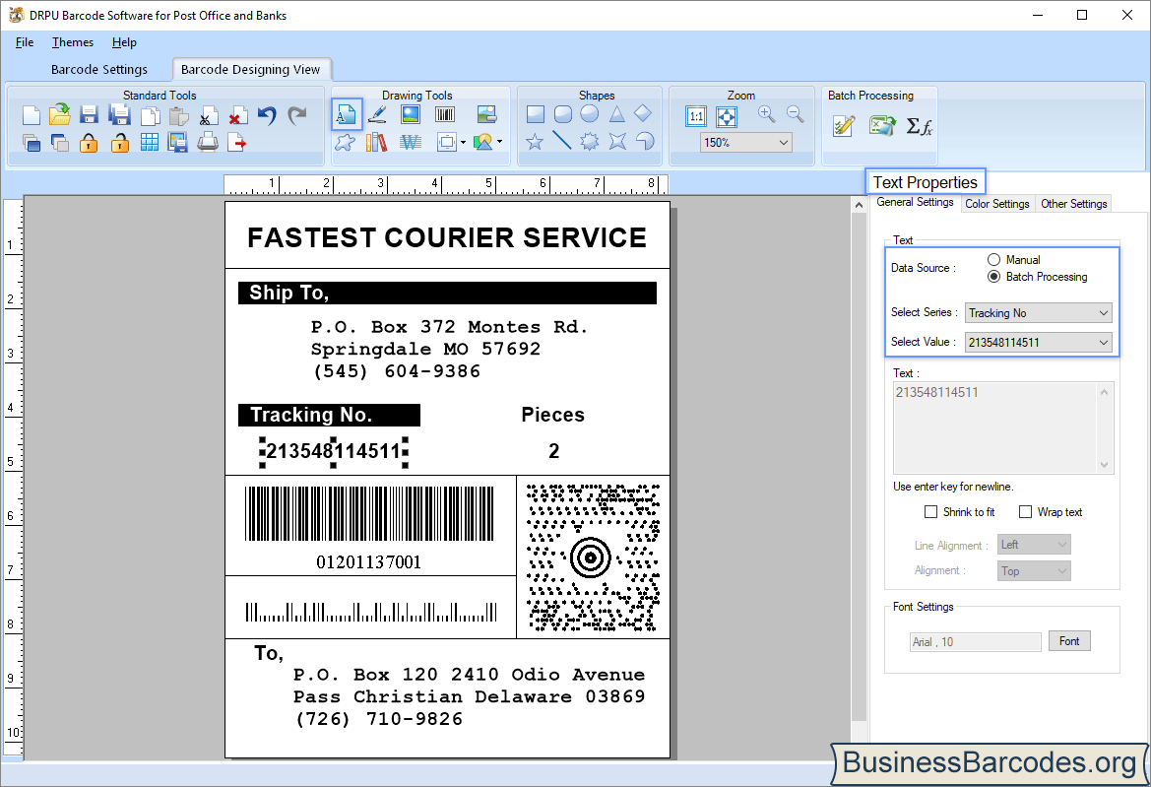Expand the shapes picture tool dropdown arrow
The width and height of the screenshot is (1151, 787).
tap(500, 142)
